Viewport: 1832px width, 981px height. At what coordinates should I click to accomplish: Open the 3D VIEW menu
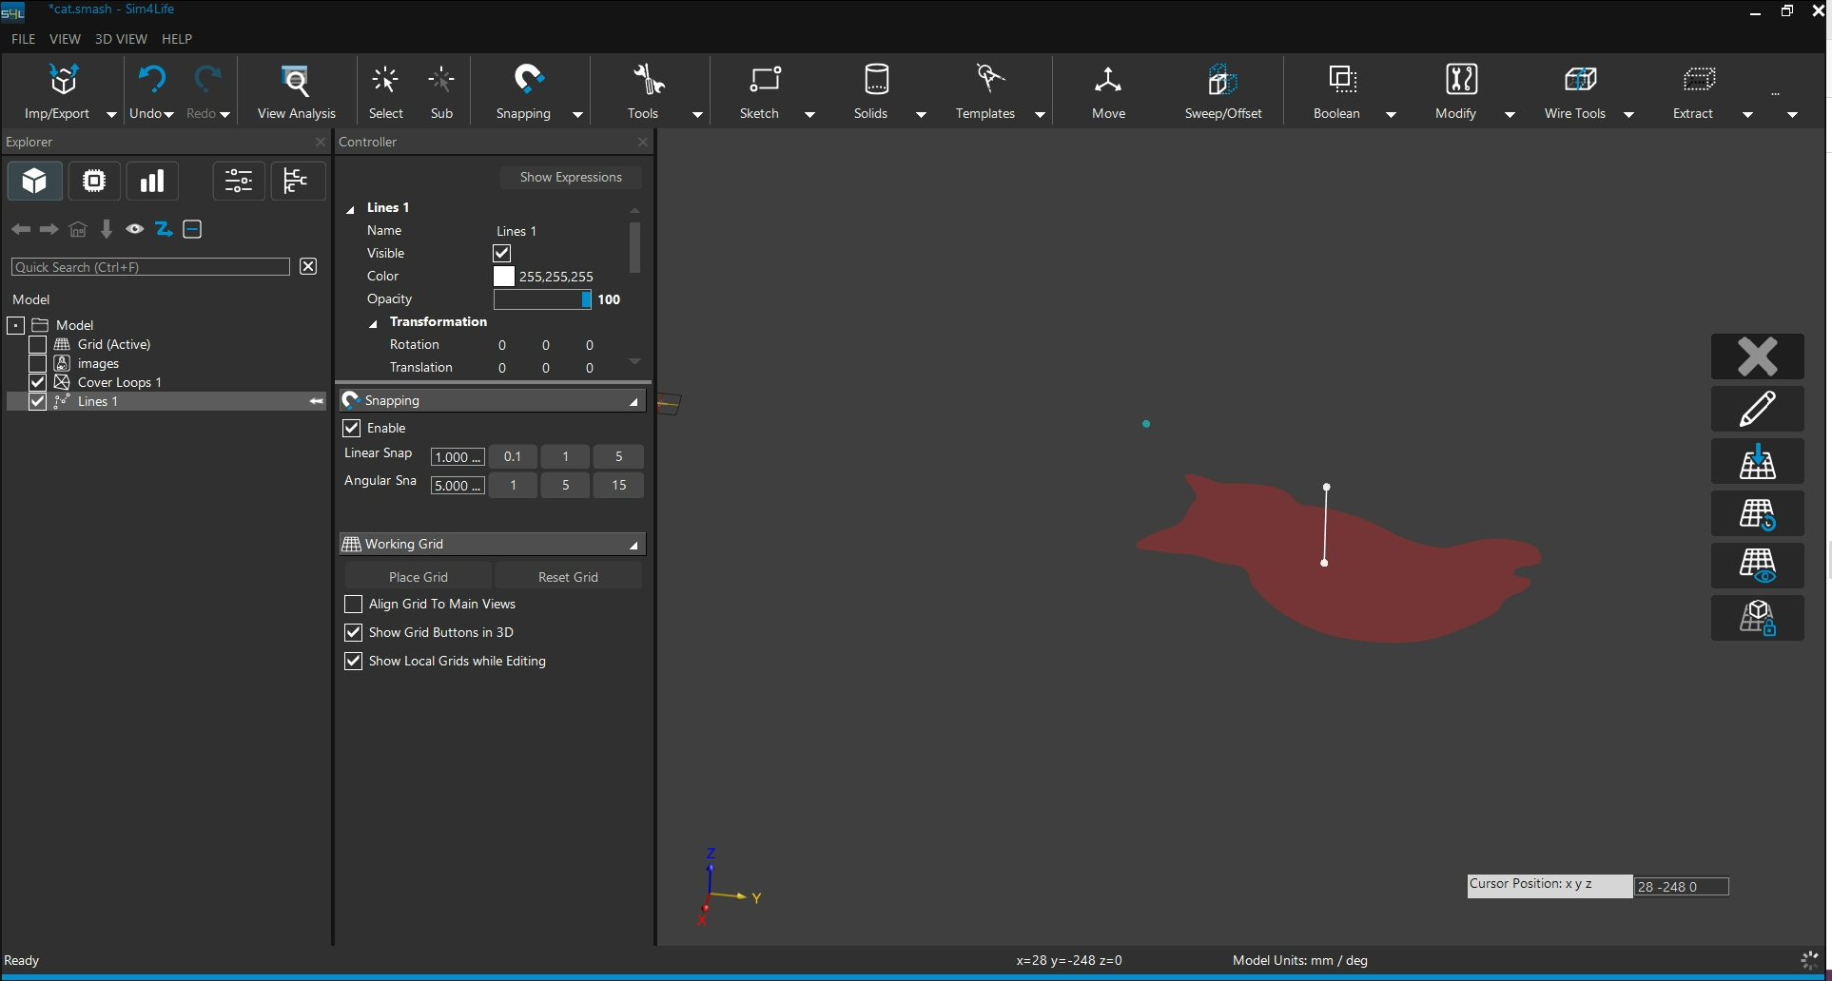pos(121,39)
